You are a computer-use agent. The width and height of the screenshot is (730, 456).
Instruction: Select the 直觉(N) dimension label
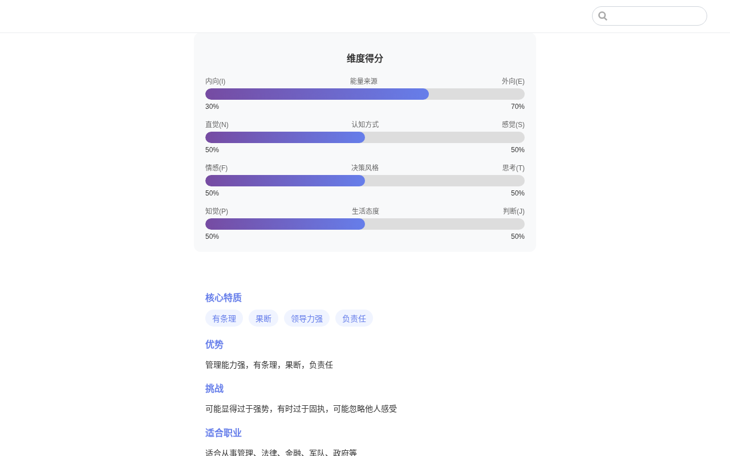[217, 124]
